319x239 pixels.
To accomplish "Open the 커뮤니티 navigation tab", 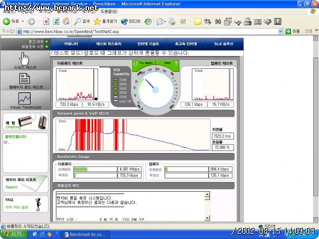I will point(71,44).
